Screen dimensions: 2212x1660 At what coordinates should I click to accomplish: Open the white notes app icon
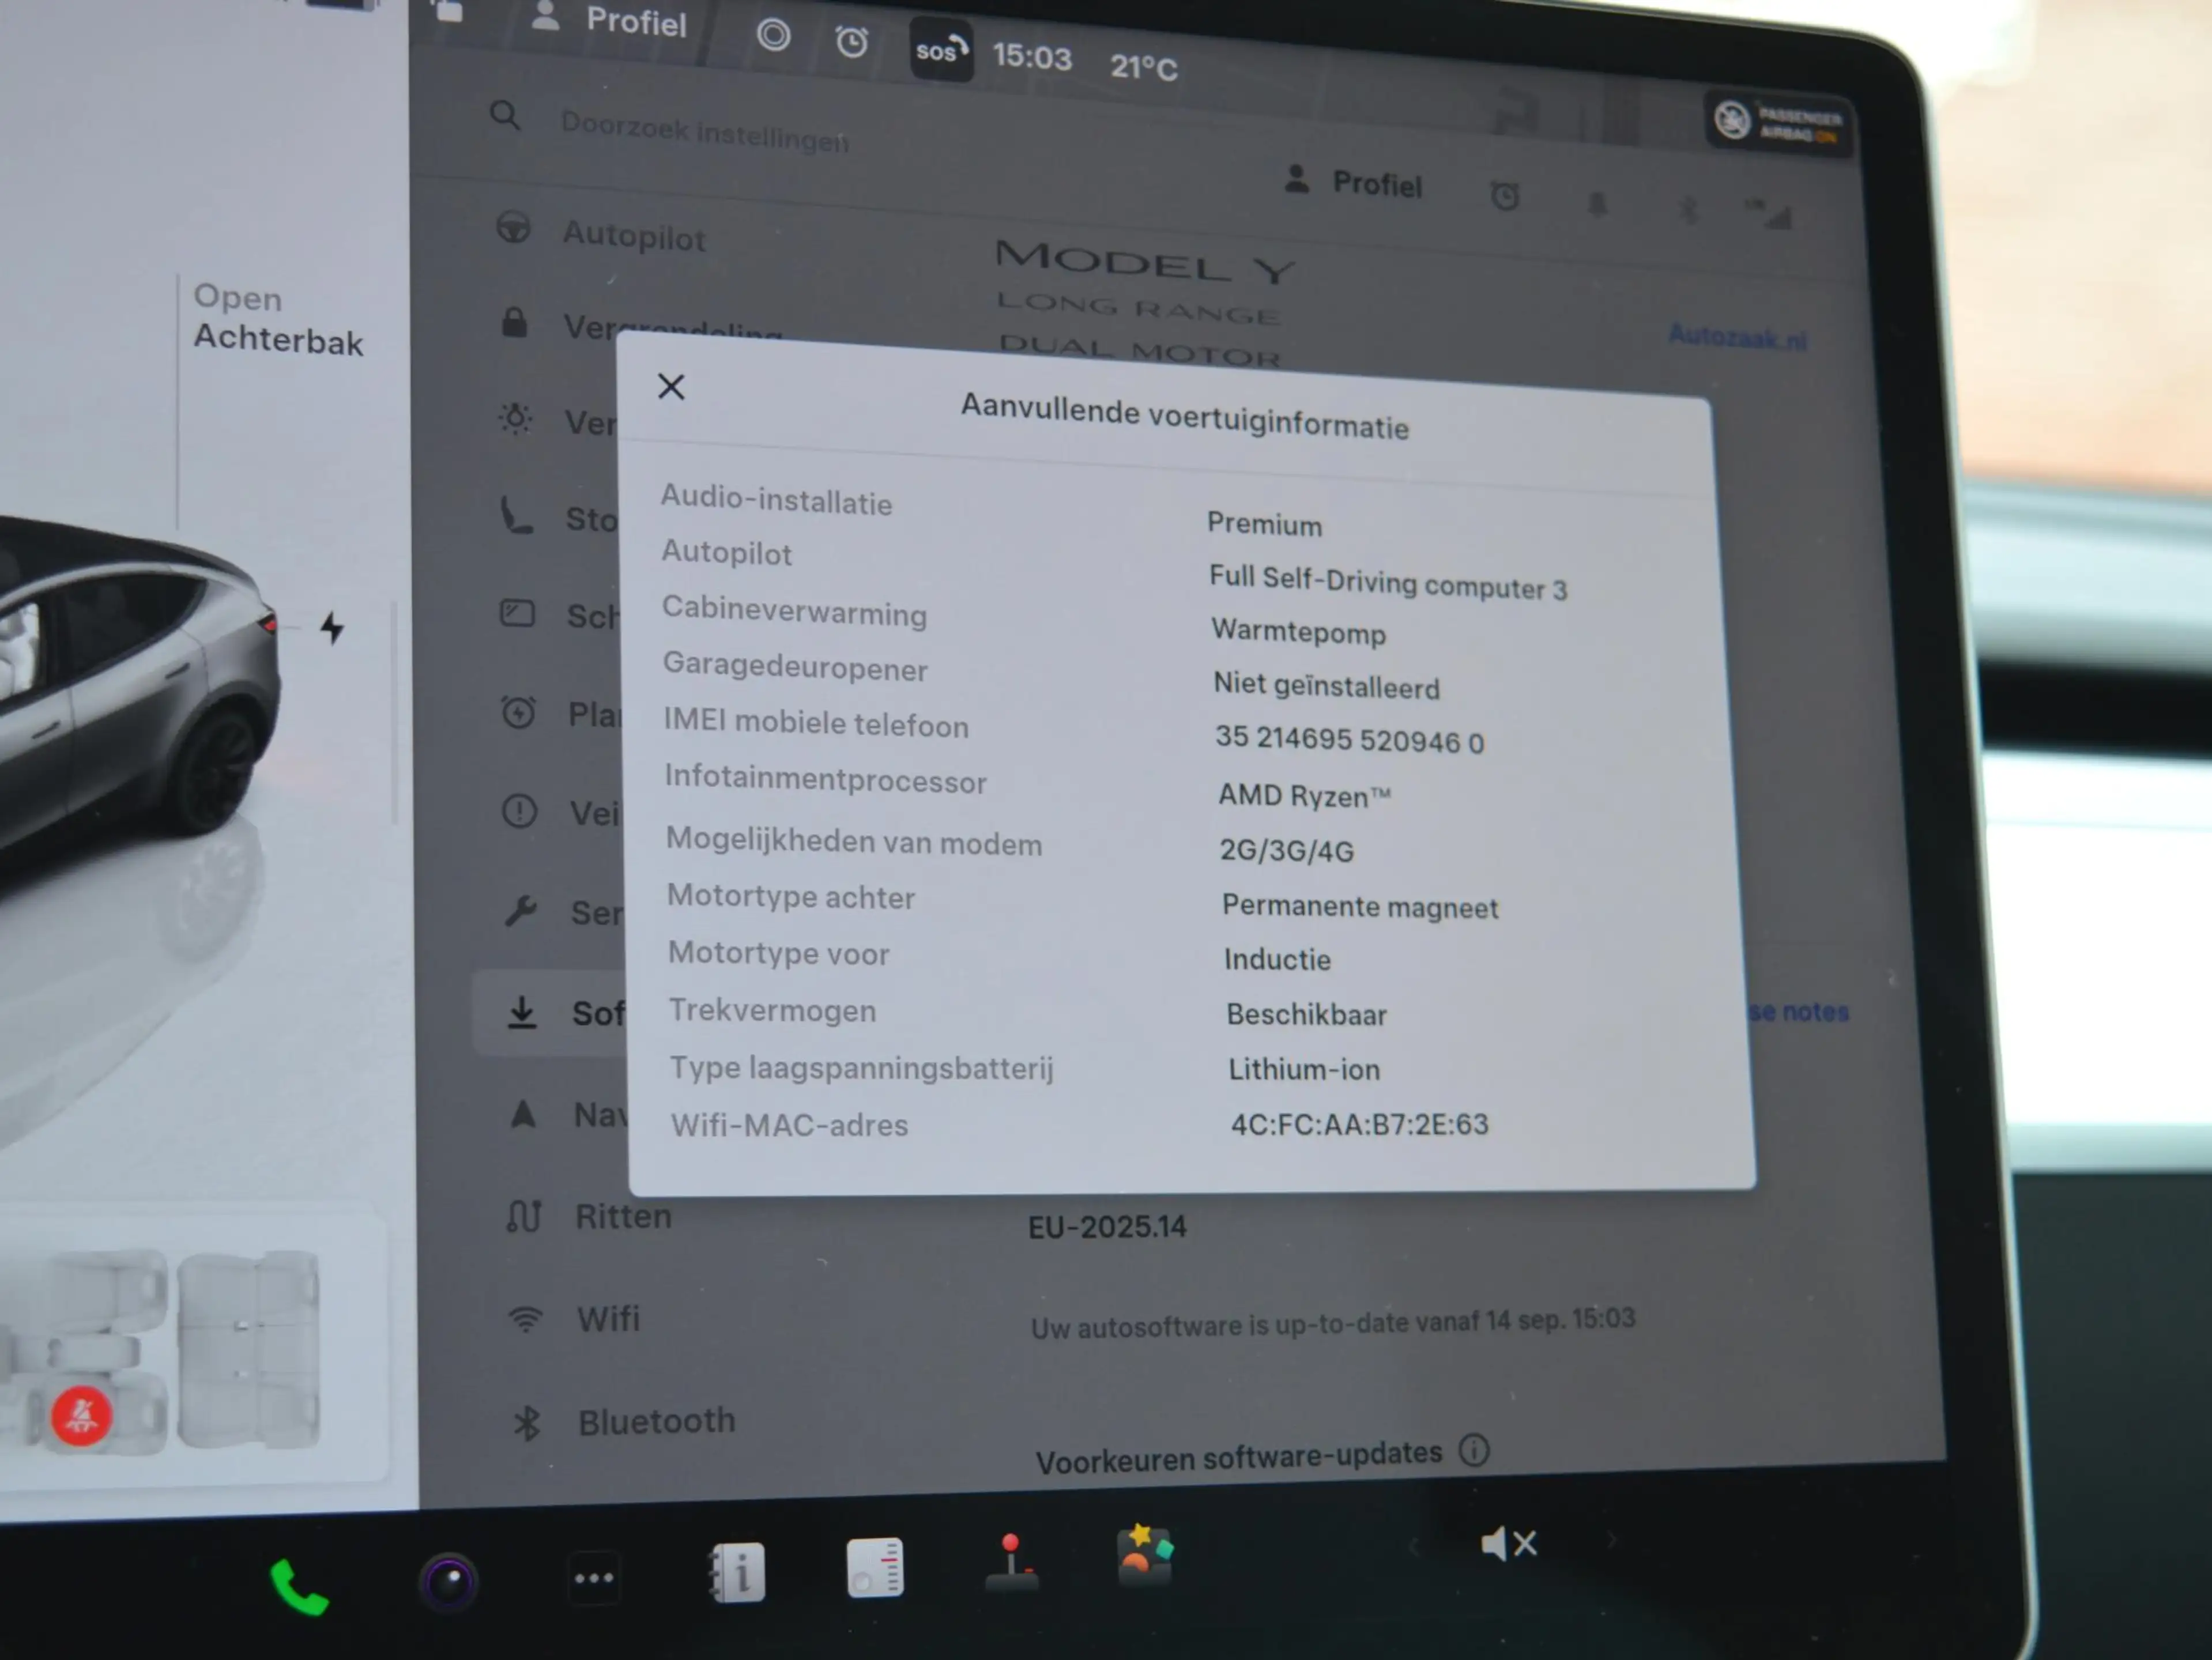coord(874,1567)
